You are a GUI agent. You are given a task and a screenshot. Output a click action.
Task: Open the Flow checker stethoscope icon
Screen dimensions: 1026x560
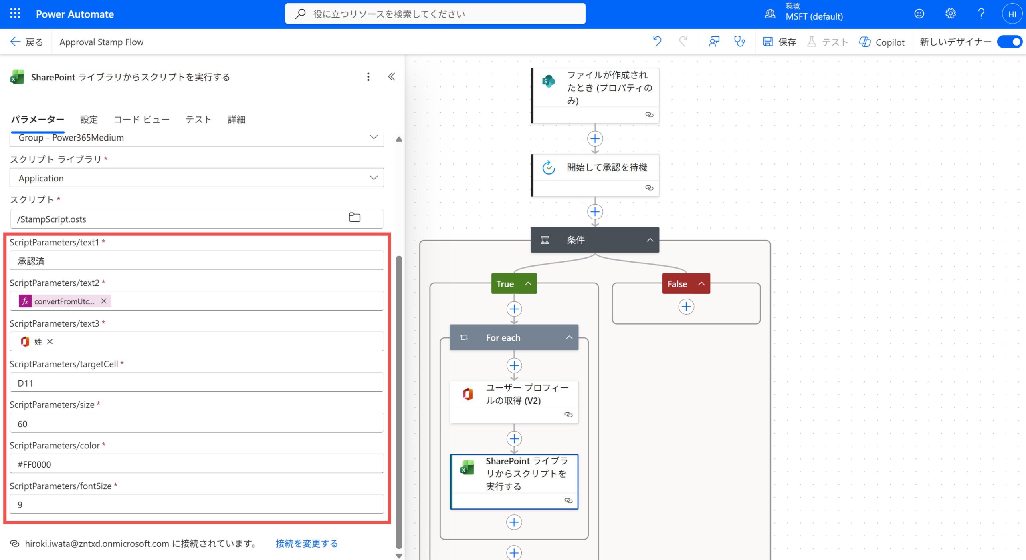click(739, 42)
